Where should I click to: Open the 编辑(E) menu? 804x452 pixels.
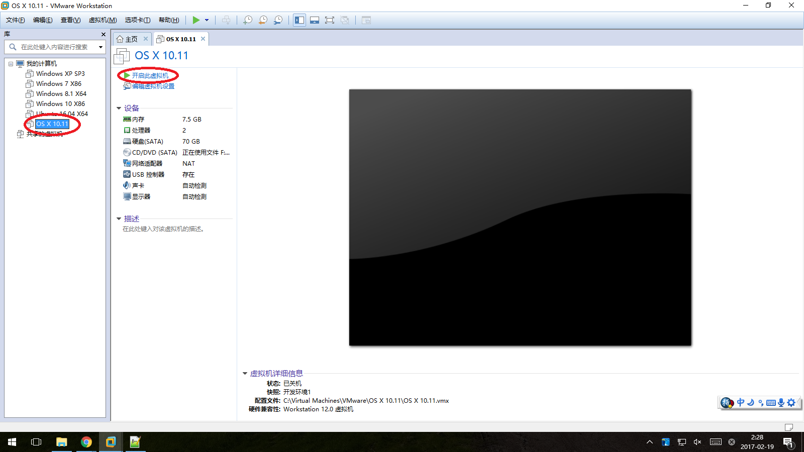(x=43, y=20)
